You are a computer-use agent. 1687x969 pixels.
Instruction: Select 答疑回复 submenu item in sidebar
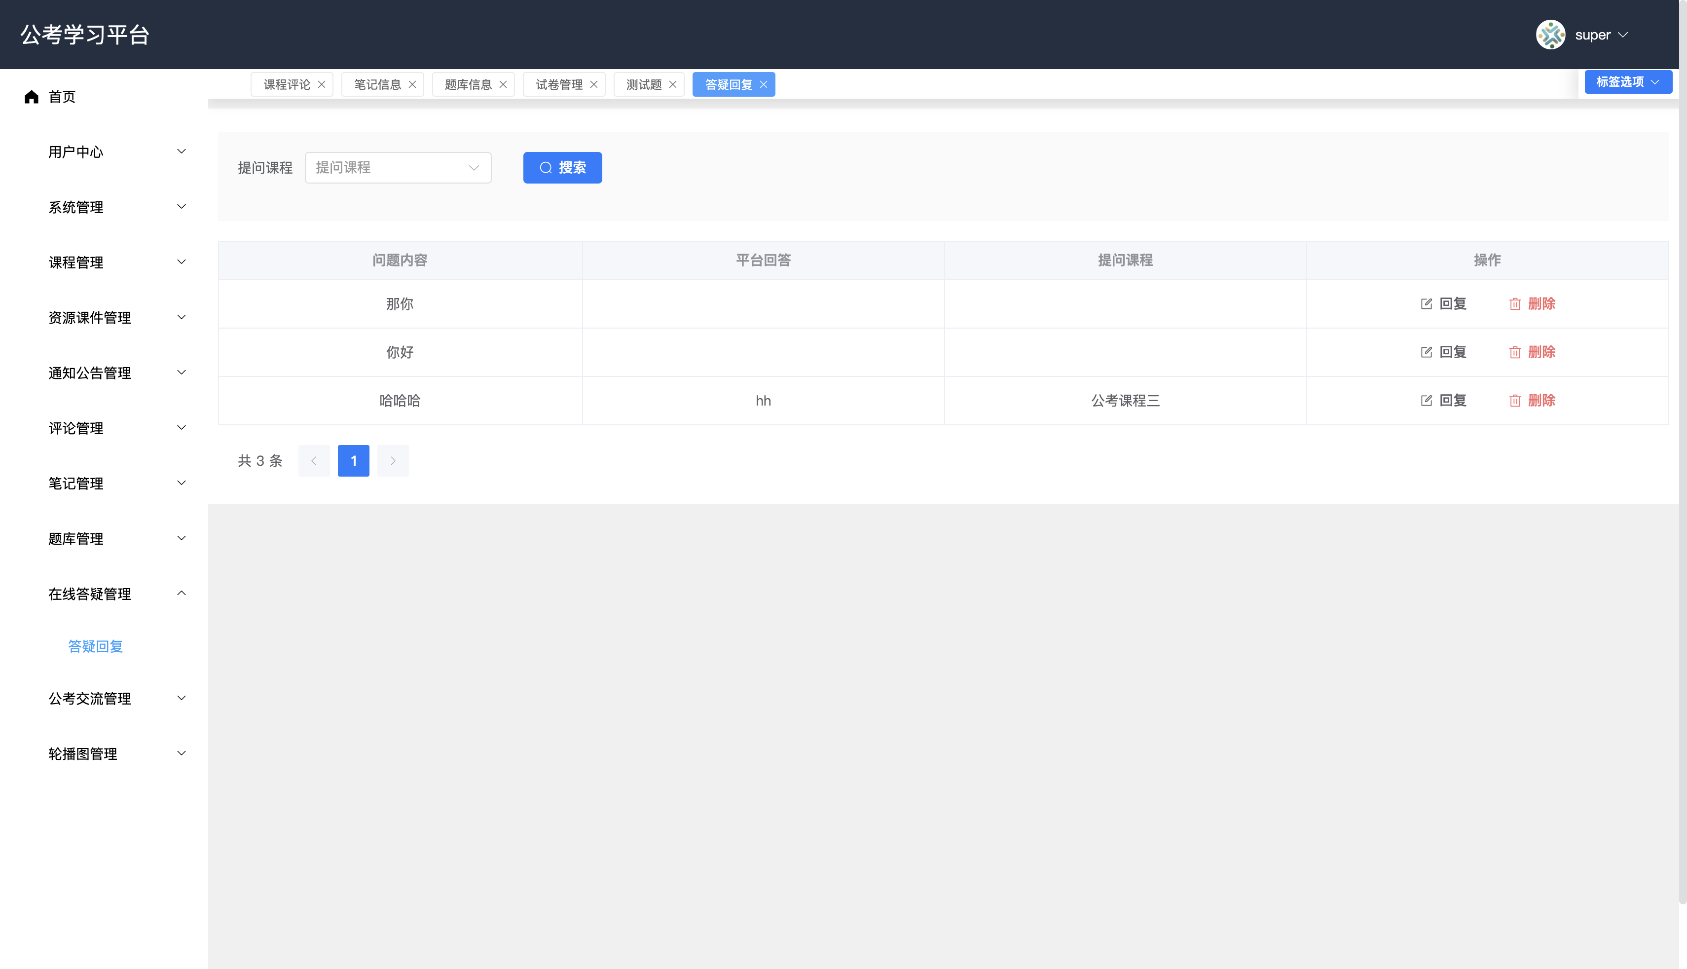95,646
